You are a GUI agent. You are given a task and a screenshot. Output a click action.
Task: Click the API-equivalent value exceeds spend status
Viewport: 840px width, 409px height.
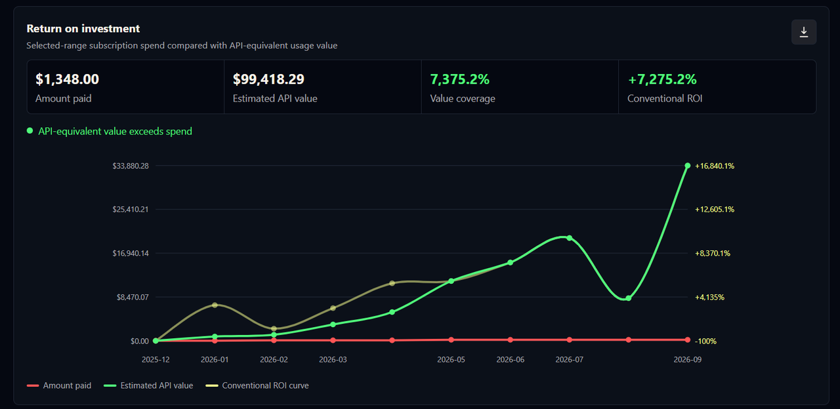(110, 131)
